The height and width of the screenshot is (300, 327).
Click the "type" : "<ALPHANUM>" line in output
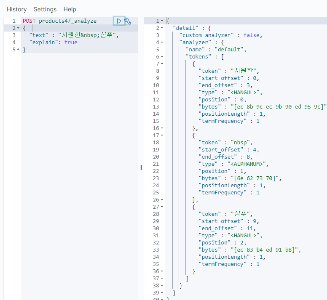click(233, 164)
